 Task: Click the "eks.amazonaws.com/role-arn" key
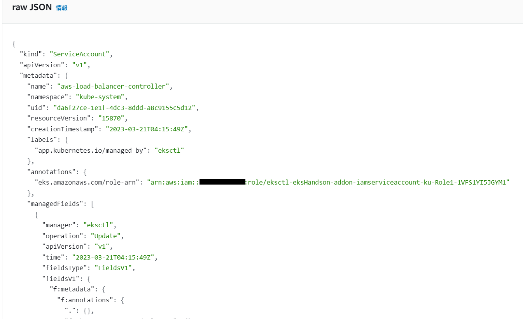87,182
